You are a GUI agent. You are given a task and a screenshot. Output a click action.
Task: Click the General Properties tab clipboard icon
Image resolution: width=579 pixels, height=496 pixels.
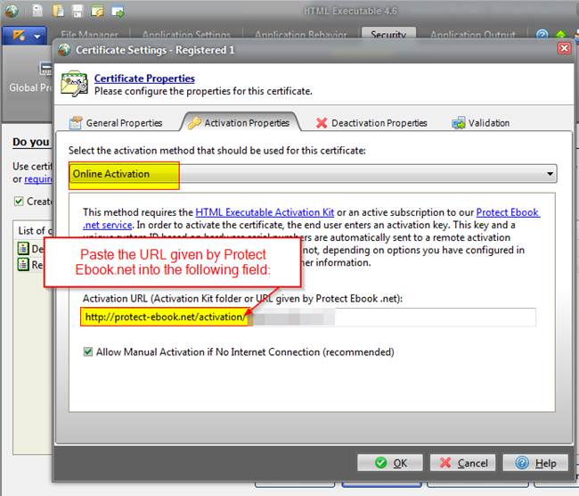pyautogui.click(x=76, y=123)
